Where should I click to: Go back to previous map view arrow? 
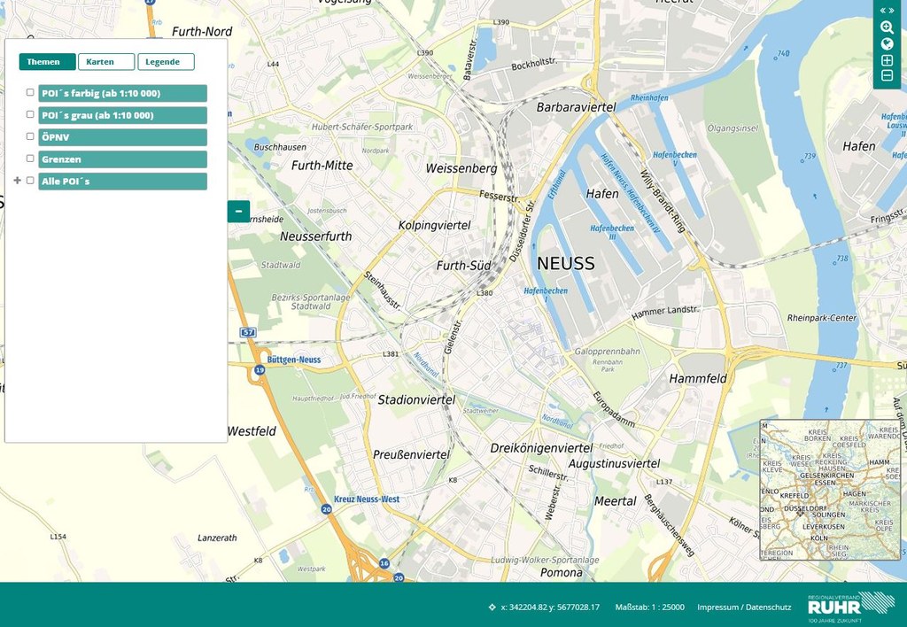[883, 11]
